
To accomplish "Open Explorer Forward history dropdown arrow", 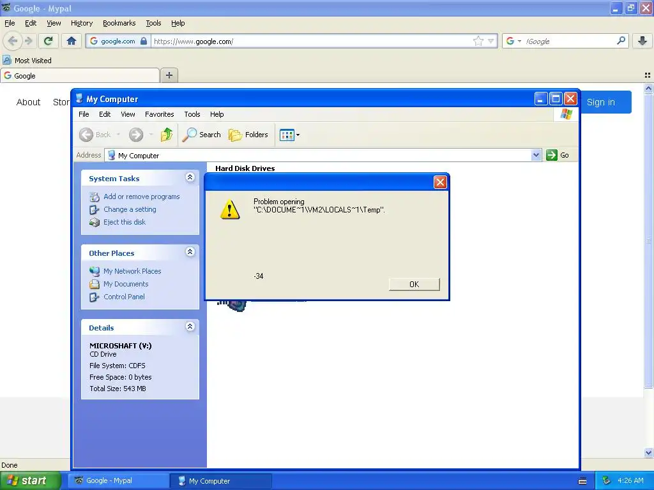I will 151,135.
